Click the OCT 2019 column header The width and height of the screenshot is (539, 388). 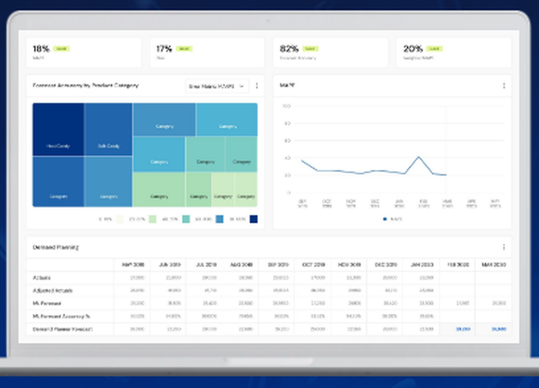(314, 265)
